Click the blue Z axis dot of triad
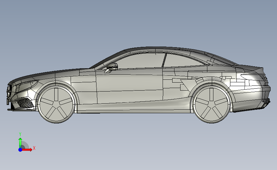 20,150
